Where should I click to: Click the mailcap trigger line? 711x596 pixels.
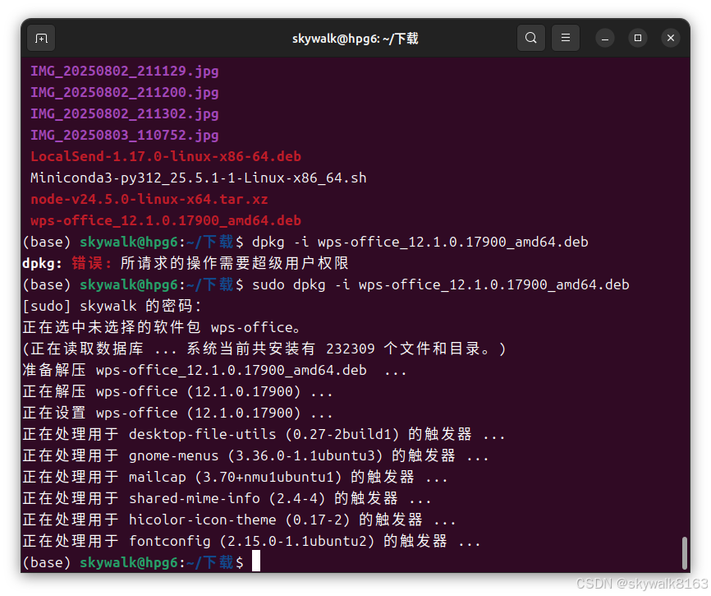pos(235,477)
